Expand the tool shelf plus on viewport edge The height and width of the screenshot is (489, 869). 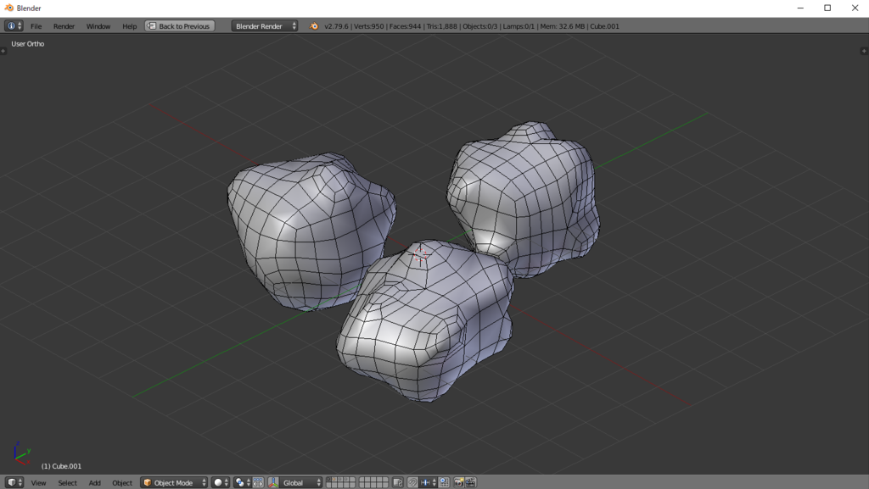[3, 51]
